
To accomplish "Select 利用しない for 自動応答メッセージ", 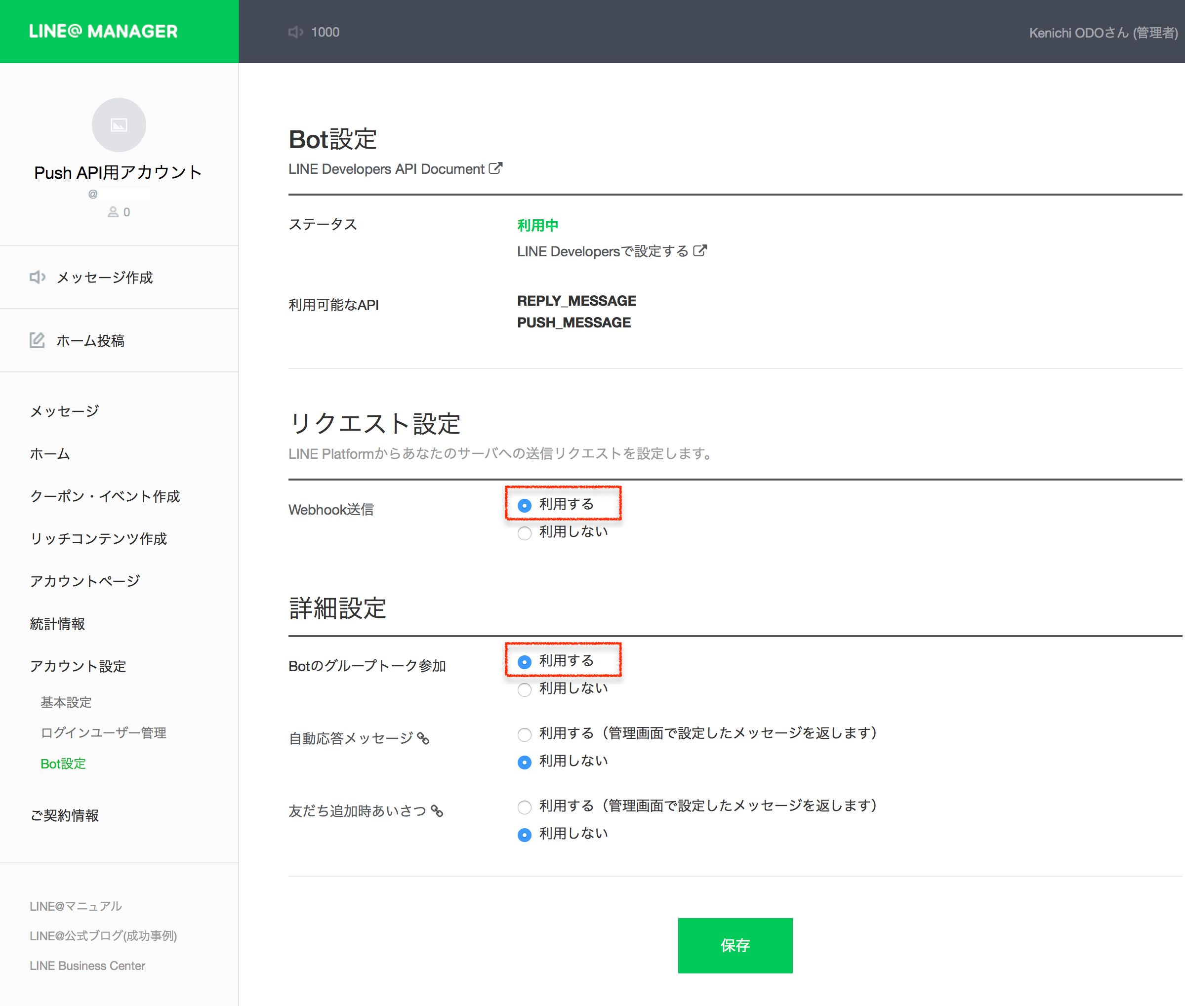I will click(x=524, y=762).
